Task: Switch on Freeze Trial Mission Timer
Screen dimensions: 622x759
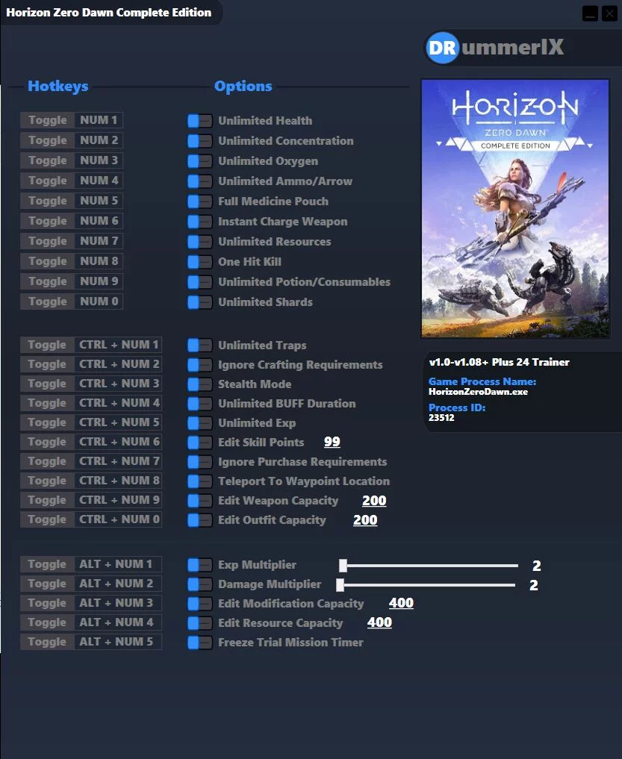Action: [199, 643]
